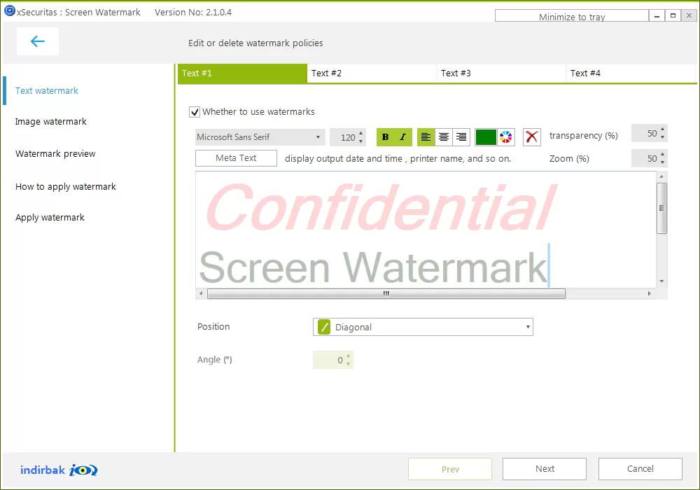Click the Confidential text in editor
This screenshot has height=490, width=700.
click(381, 208)
